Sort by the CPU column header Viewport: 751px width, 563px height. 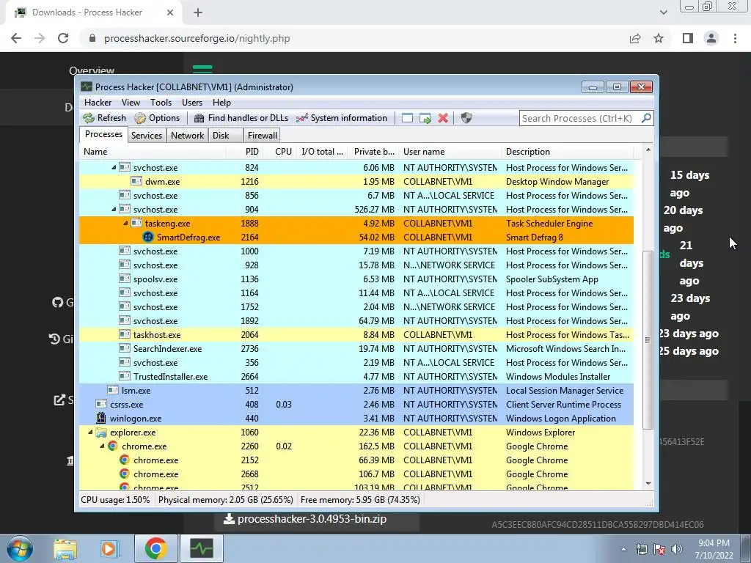[x=279, y=151]
